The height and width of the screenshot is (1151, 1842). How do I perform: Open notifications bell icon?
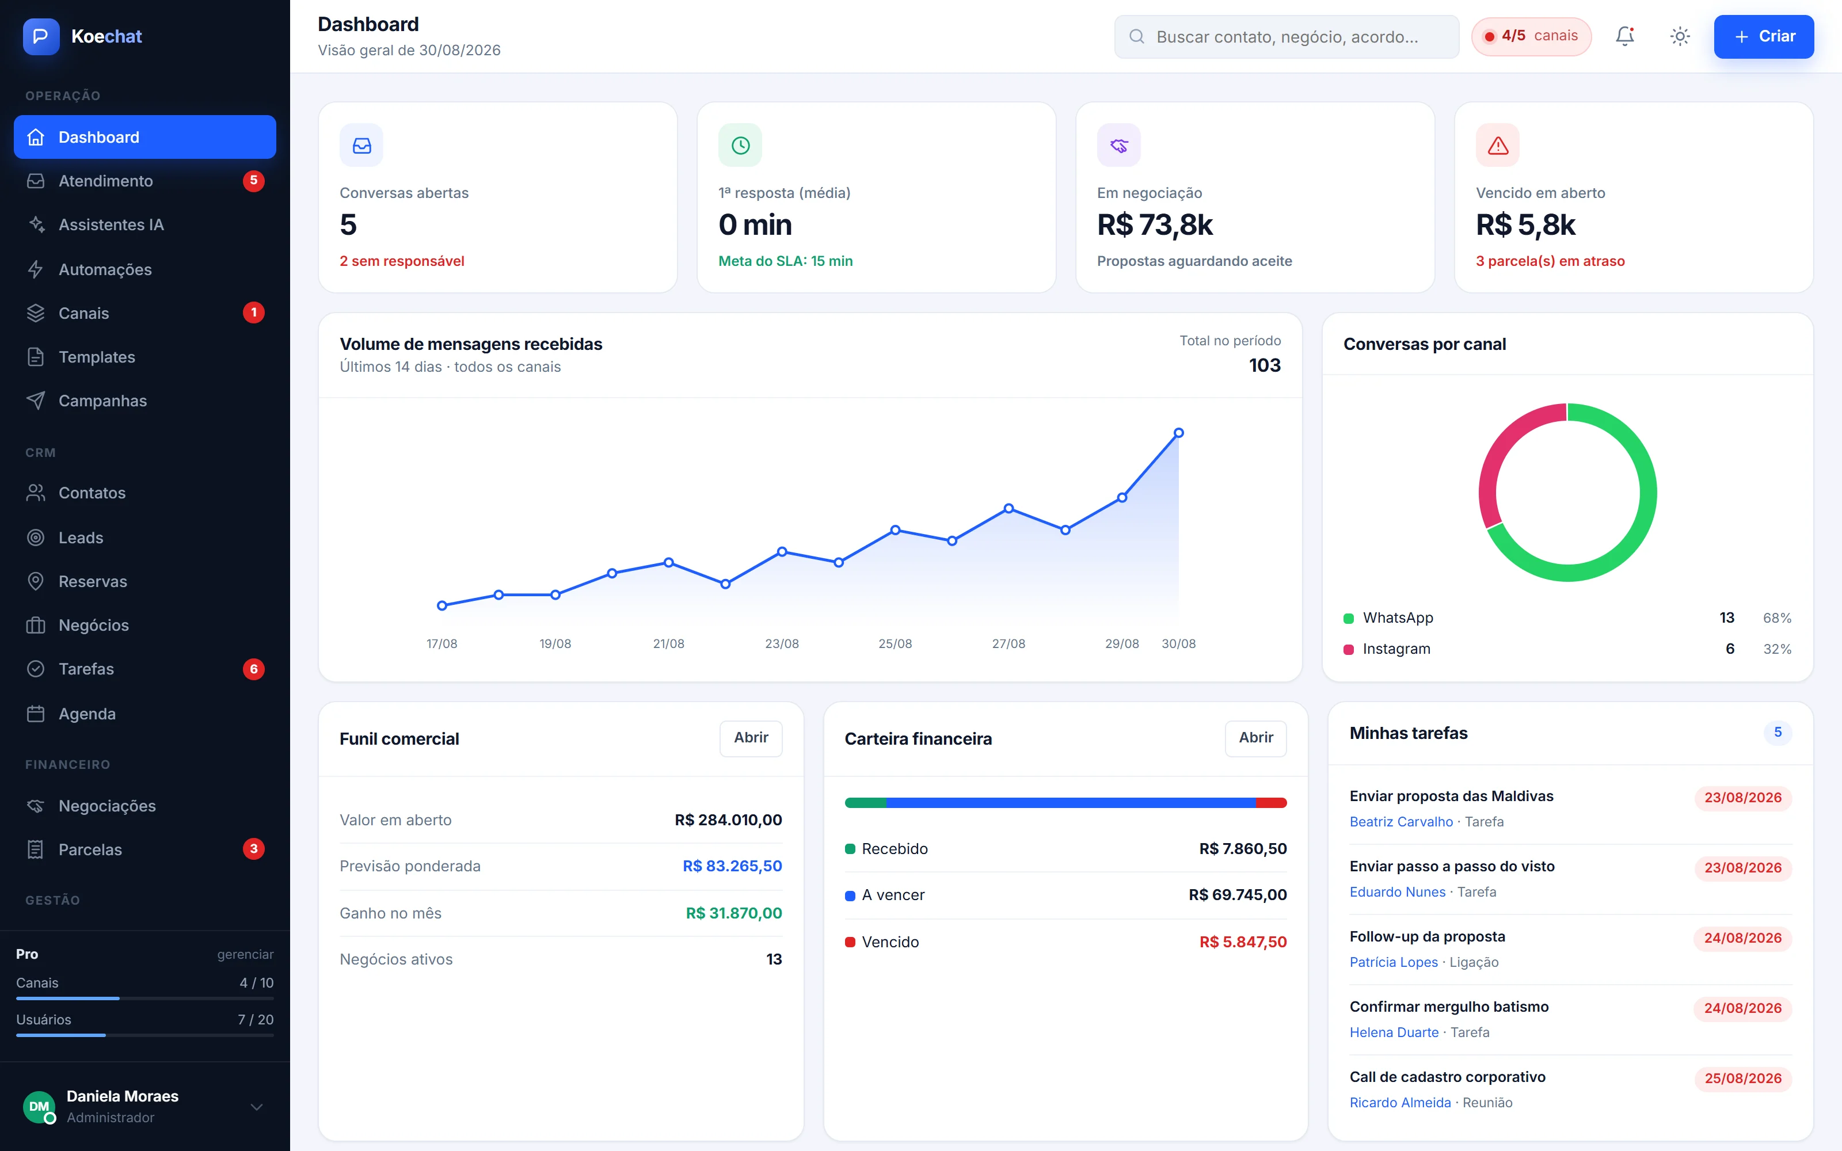point(1625,36)
